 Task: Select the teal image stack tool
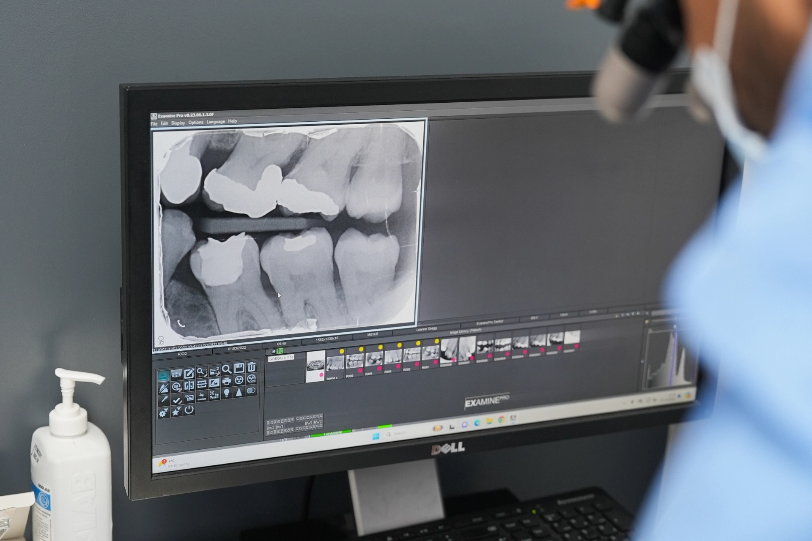point(164,376)
